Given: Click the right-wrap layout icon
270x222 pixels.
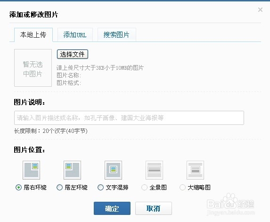Looking at the screenshot, I should pyautogui.click(x=32, y=170).
